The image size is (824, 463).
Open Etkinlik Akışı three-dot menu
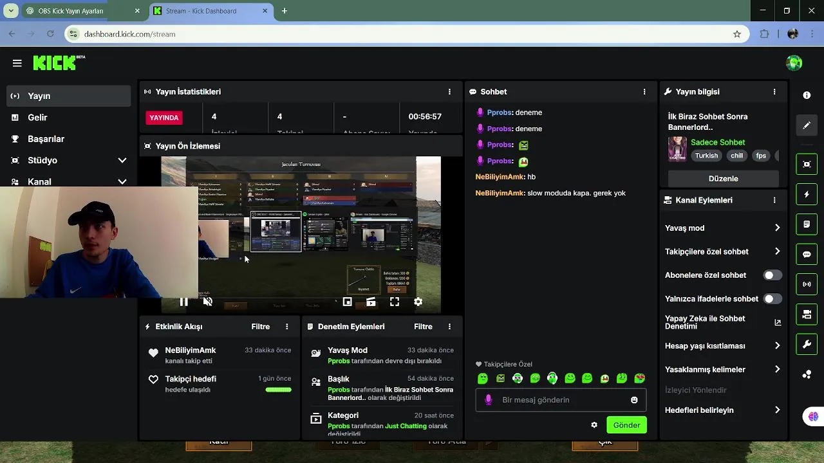287,327
